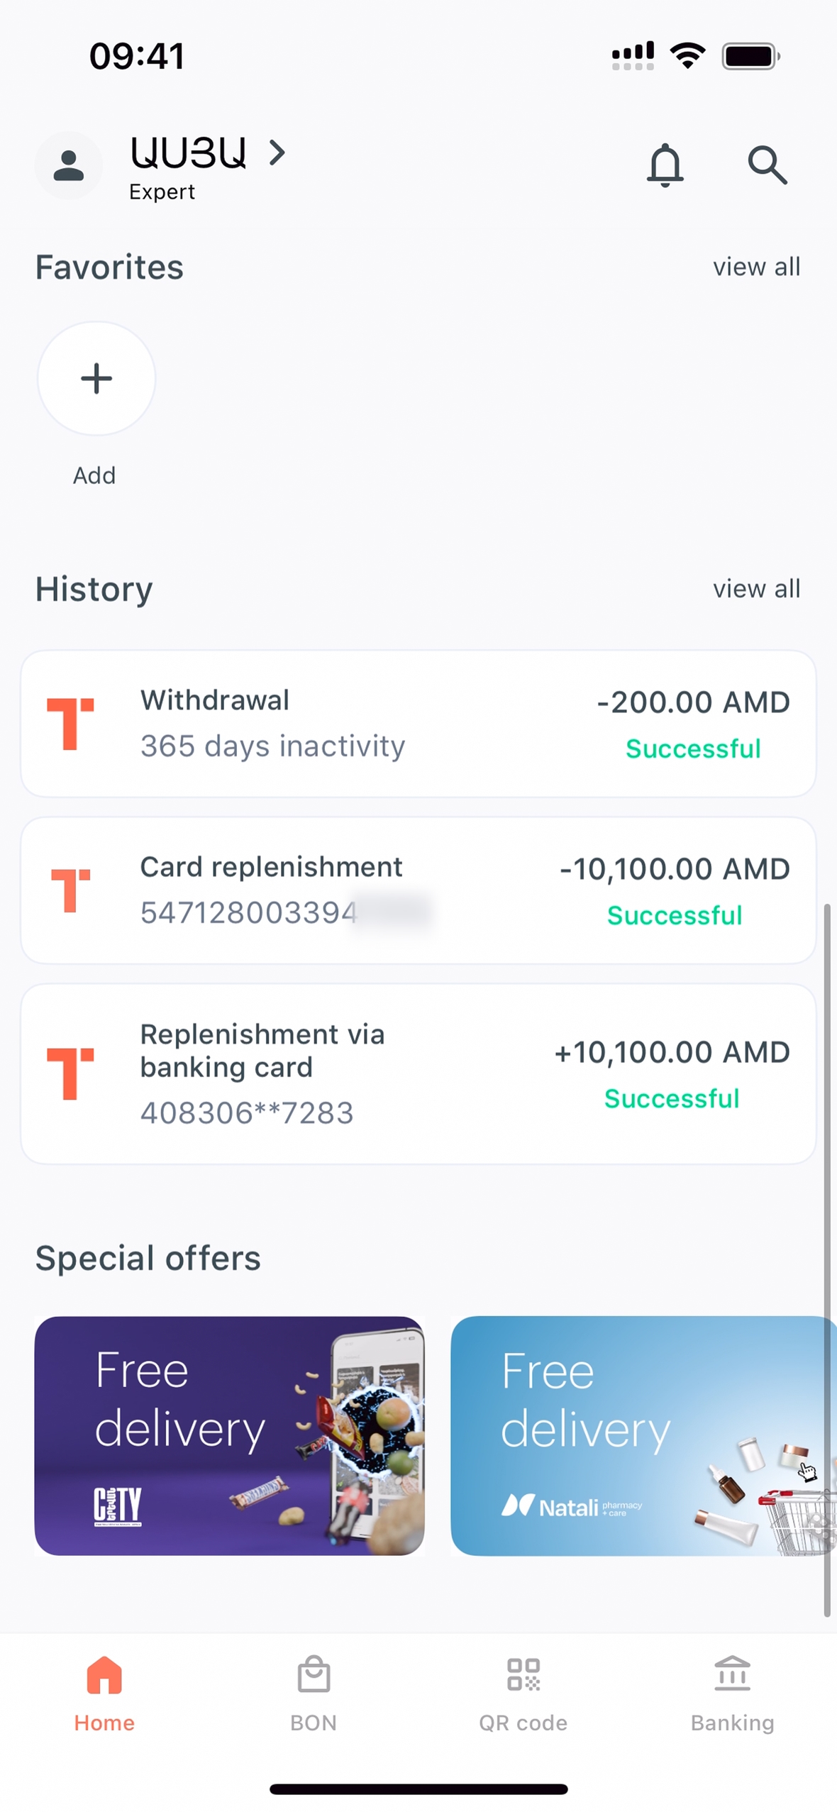Tap the search magnifier icon

(767, 165)
